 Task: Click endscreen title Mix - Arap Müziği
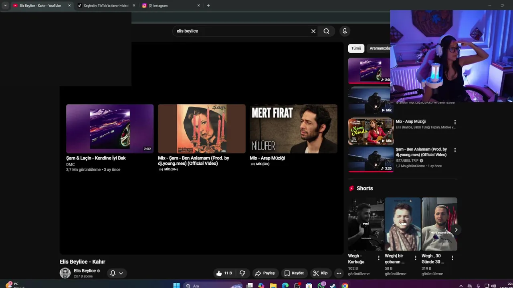(x=267, y=158)
